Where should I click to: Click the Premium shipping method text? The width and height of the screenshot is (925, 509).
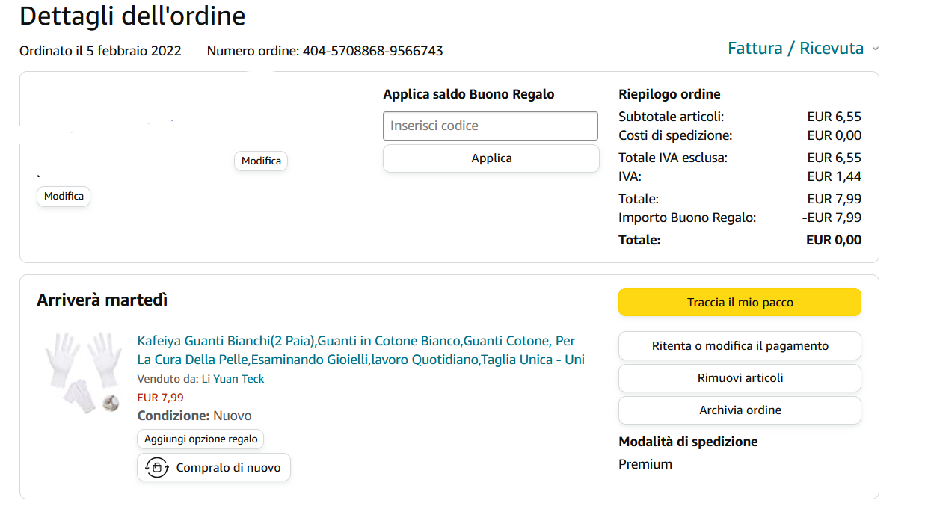click(645, 464)
